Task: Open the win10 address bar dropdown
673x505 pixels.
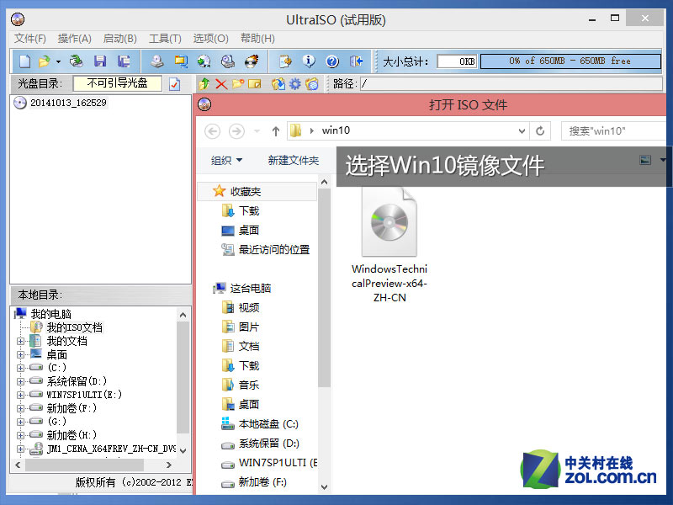Action: (522, 131)
